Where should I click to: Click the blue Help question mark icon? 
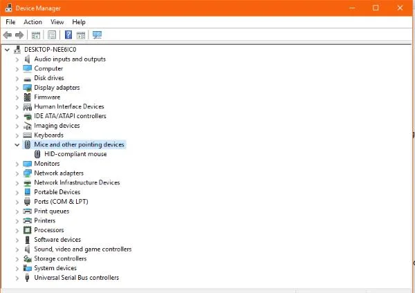[x=68, y=35]
